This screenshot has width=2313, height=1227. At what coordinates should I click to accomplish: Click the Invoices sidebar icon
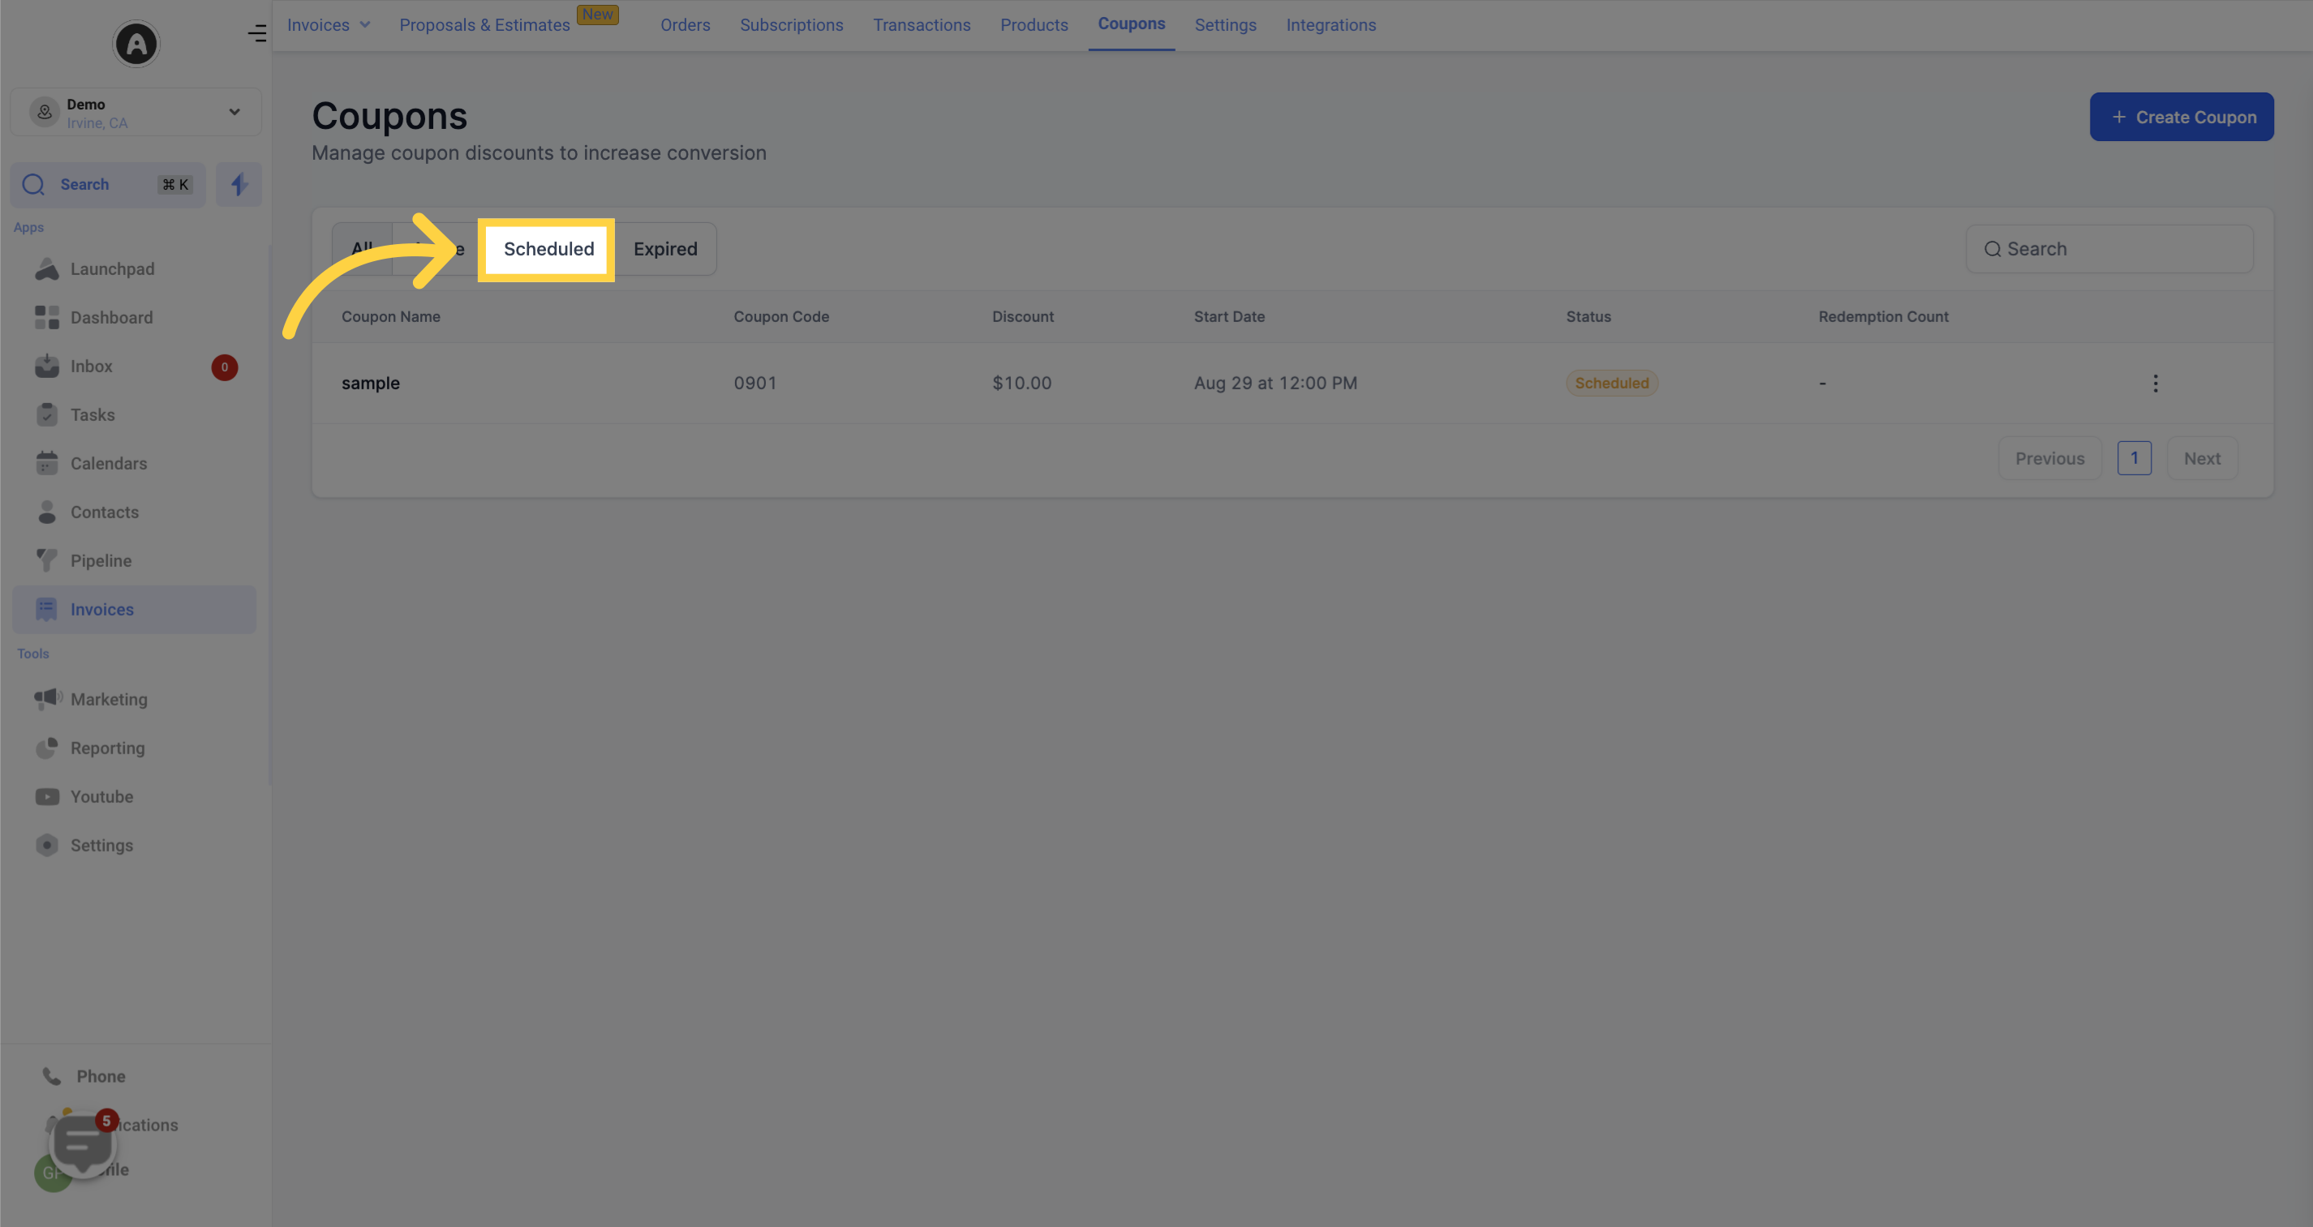(x=46, y=609)
